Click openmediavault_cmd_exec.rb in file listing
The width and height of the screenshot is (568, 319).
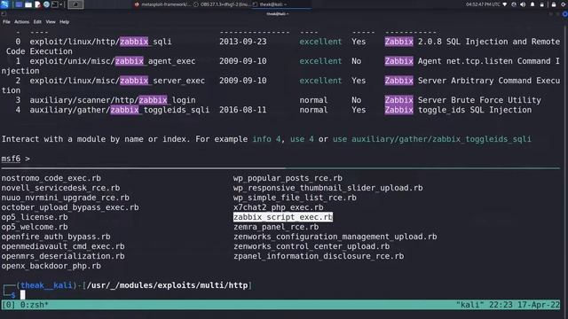(63, 246)
